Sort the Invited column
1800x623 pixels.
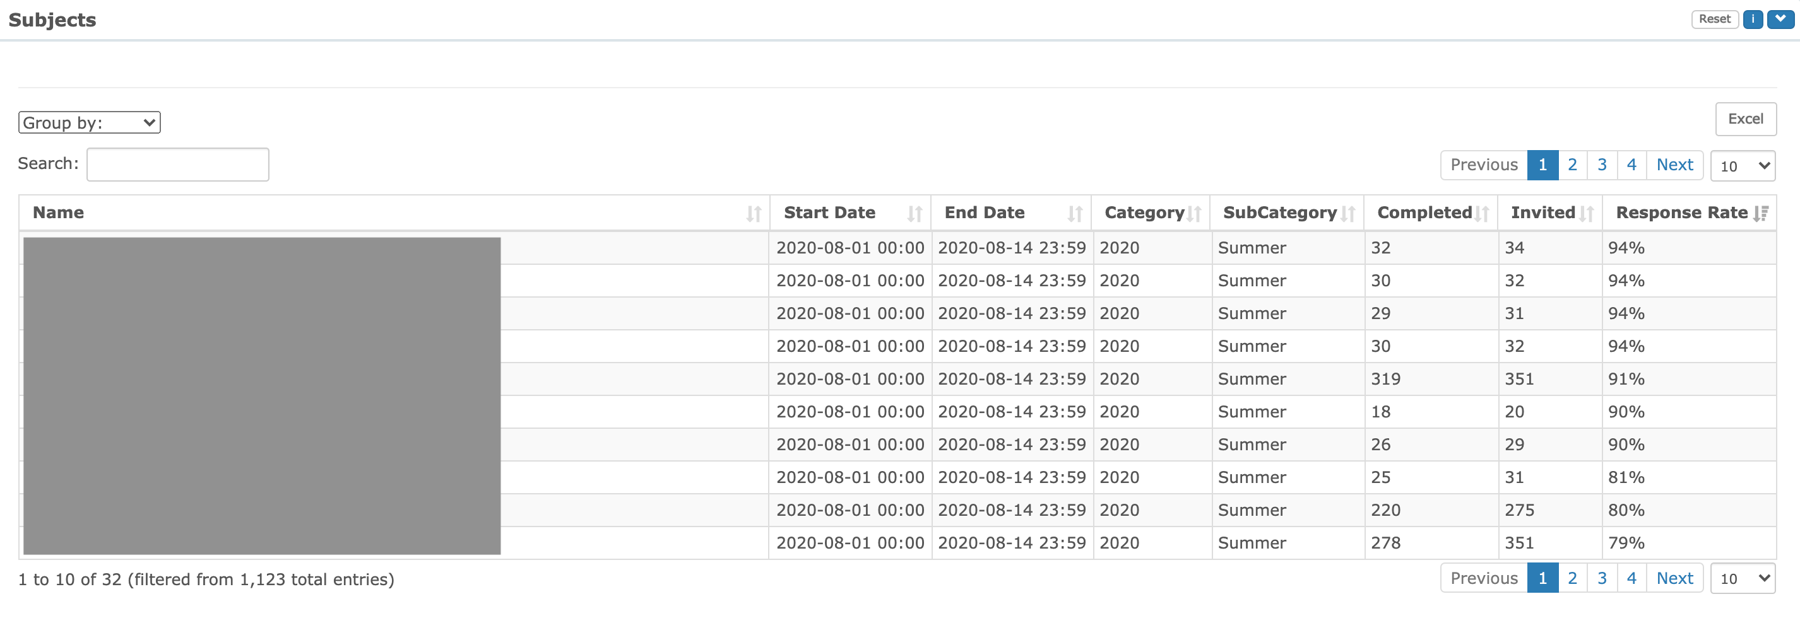pyautogui.click(x=1587, y=214)
